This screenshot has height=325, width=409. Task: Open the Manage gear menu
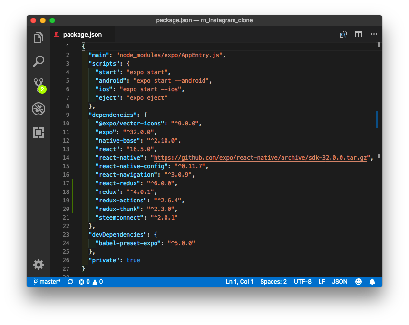point(39,265)
